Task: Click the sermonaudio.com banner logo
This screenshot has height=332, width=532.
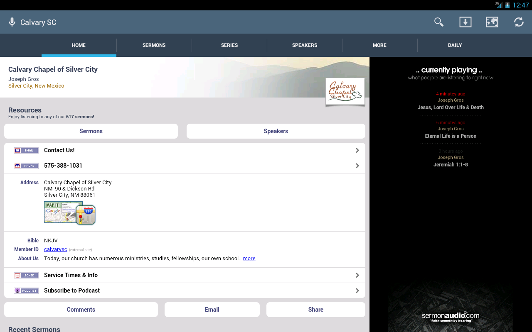Action: [x=451, y=317]
